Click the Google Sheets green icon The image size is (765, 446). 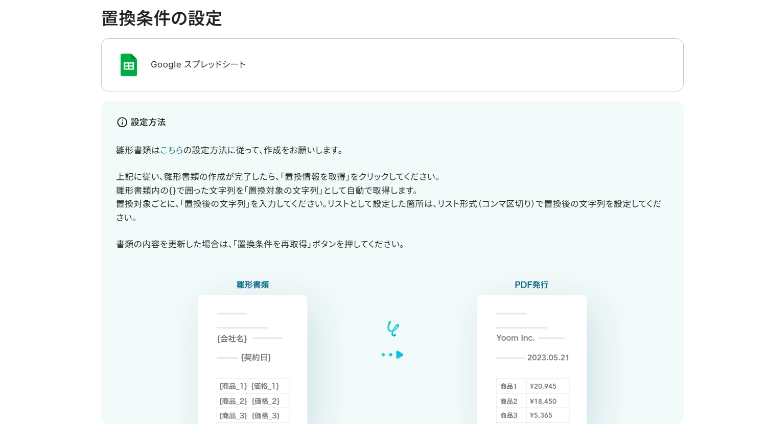point(129,65)
